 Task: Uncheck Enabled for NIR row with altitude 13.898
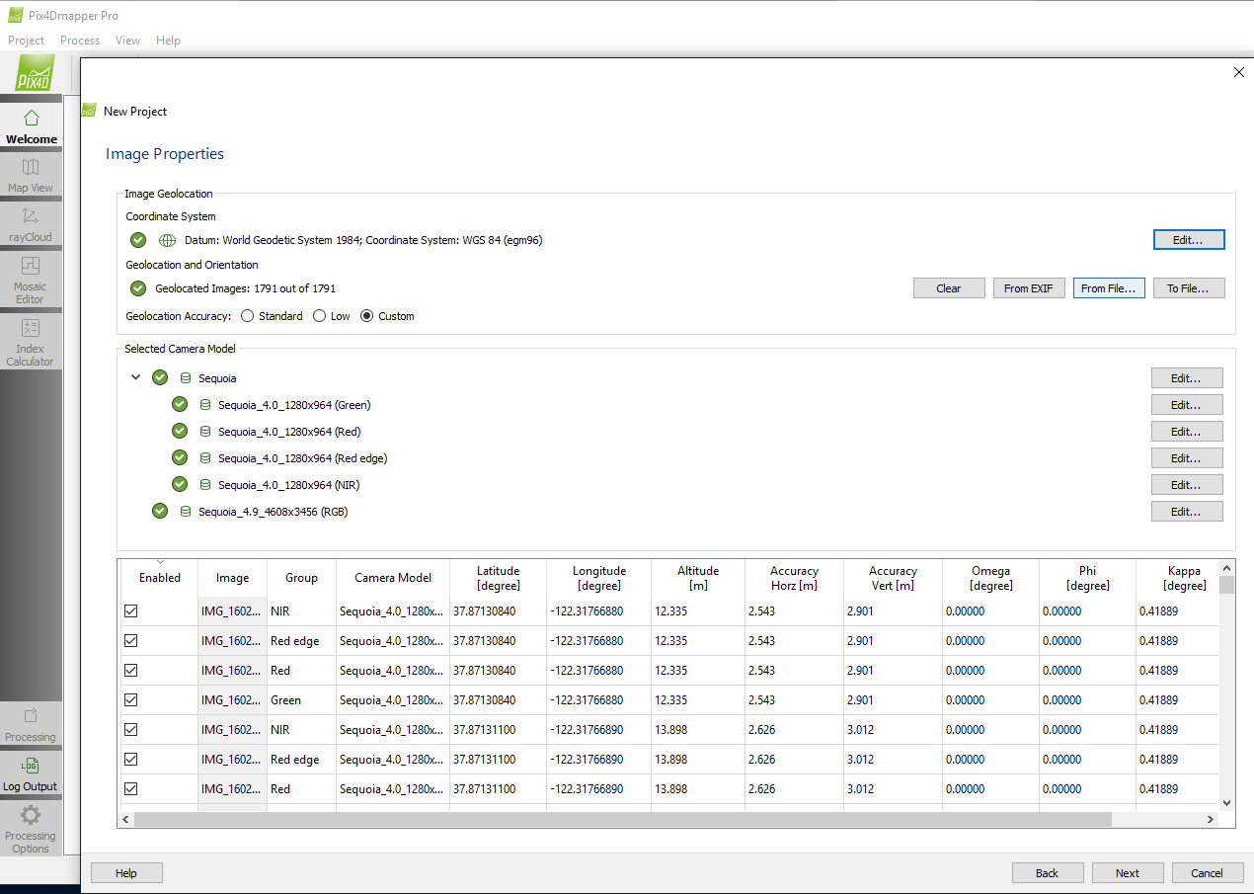click(130, 730)
